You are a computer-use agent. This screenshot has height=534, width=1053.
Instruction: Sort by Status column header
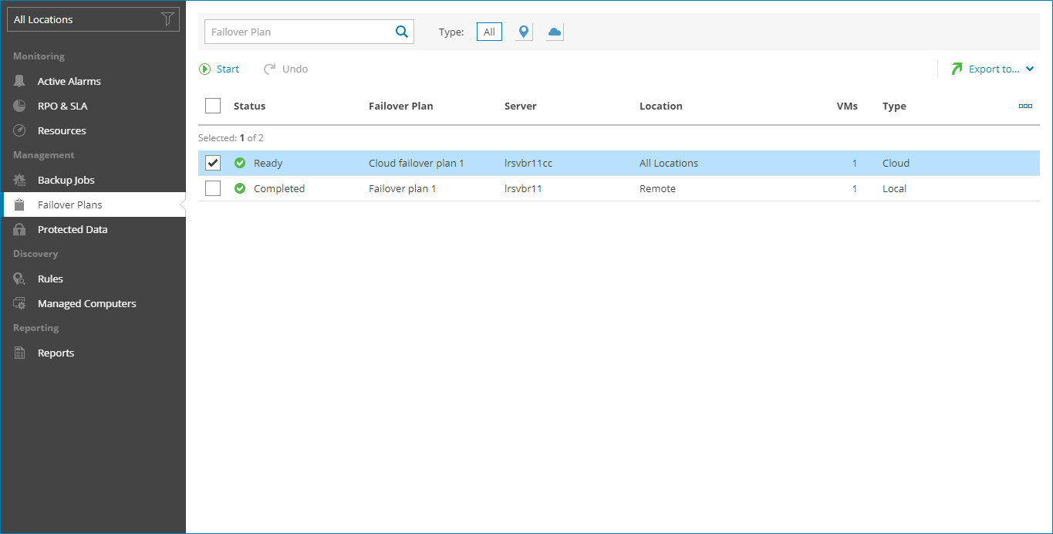pos(249,106)
